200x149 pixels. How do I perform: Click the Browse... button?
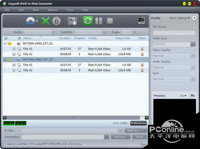121,137
